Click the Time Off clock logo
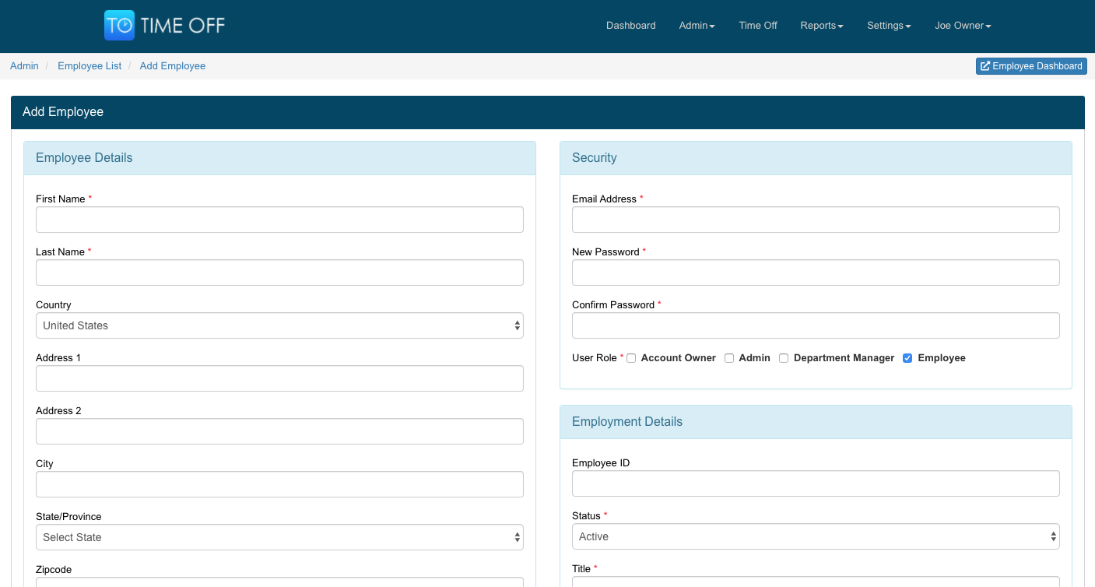Viewport: 1095px width, 587px height. [119, 26]
